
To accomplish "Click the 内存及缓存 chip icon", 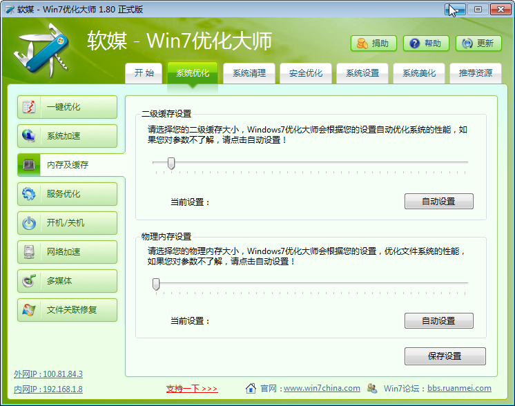I will click(x=29, y=164).
